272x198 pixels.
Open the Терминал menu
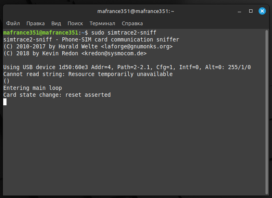pos(102,24)
